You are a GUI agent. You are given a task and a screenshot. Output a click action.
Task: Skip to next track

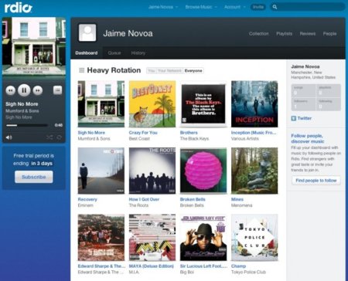point(38,90)
